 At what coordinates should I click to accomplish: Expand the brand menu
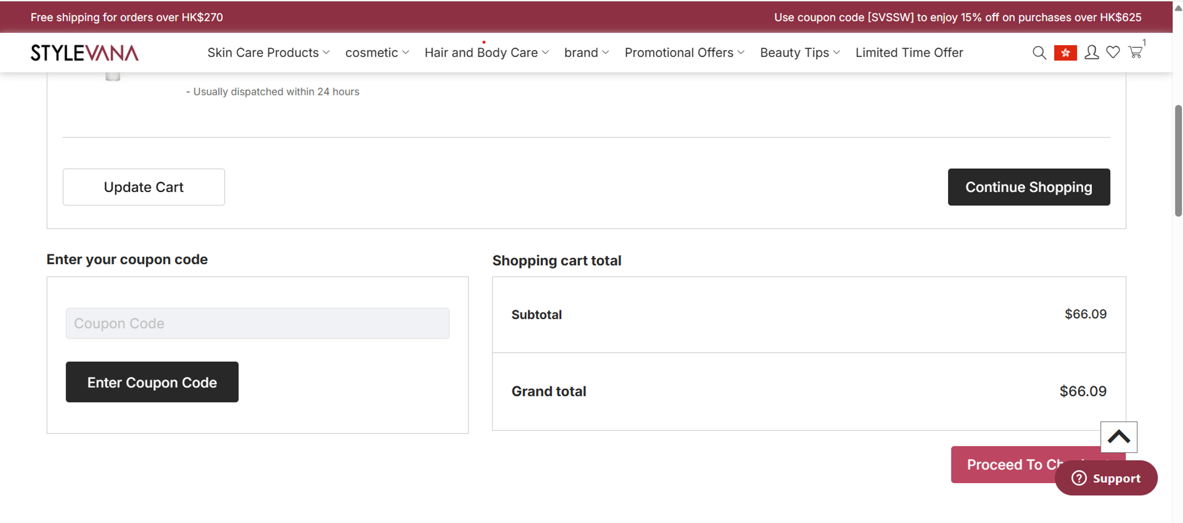pos(587,53)
